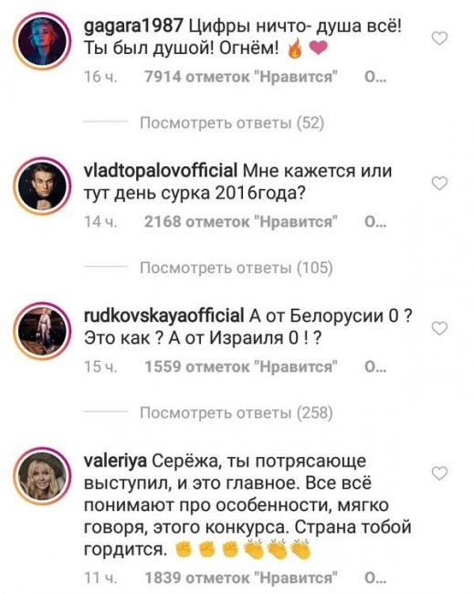This screenshot has height=594, width=474.
Task: Like the gagara1987 comment with heart icon
Action: [439, 38]
